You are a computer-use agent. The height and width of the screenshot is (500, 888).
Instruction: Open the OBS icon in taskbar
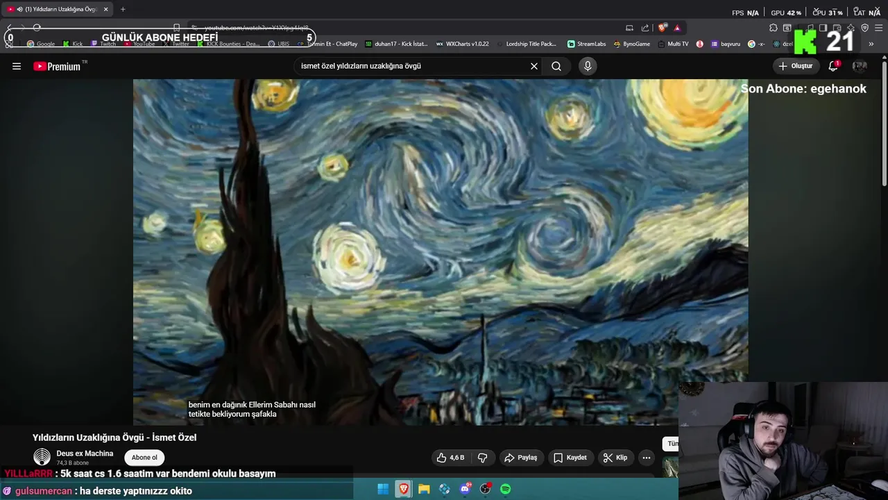[485, 490]
